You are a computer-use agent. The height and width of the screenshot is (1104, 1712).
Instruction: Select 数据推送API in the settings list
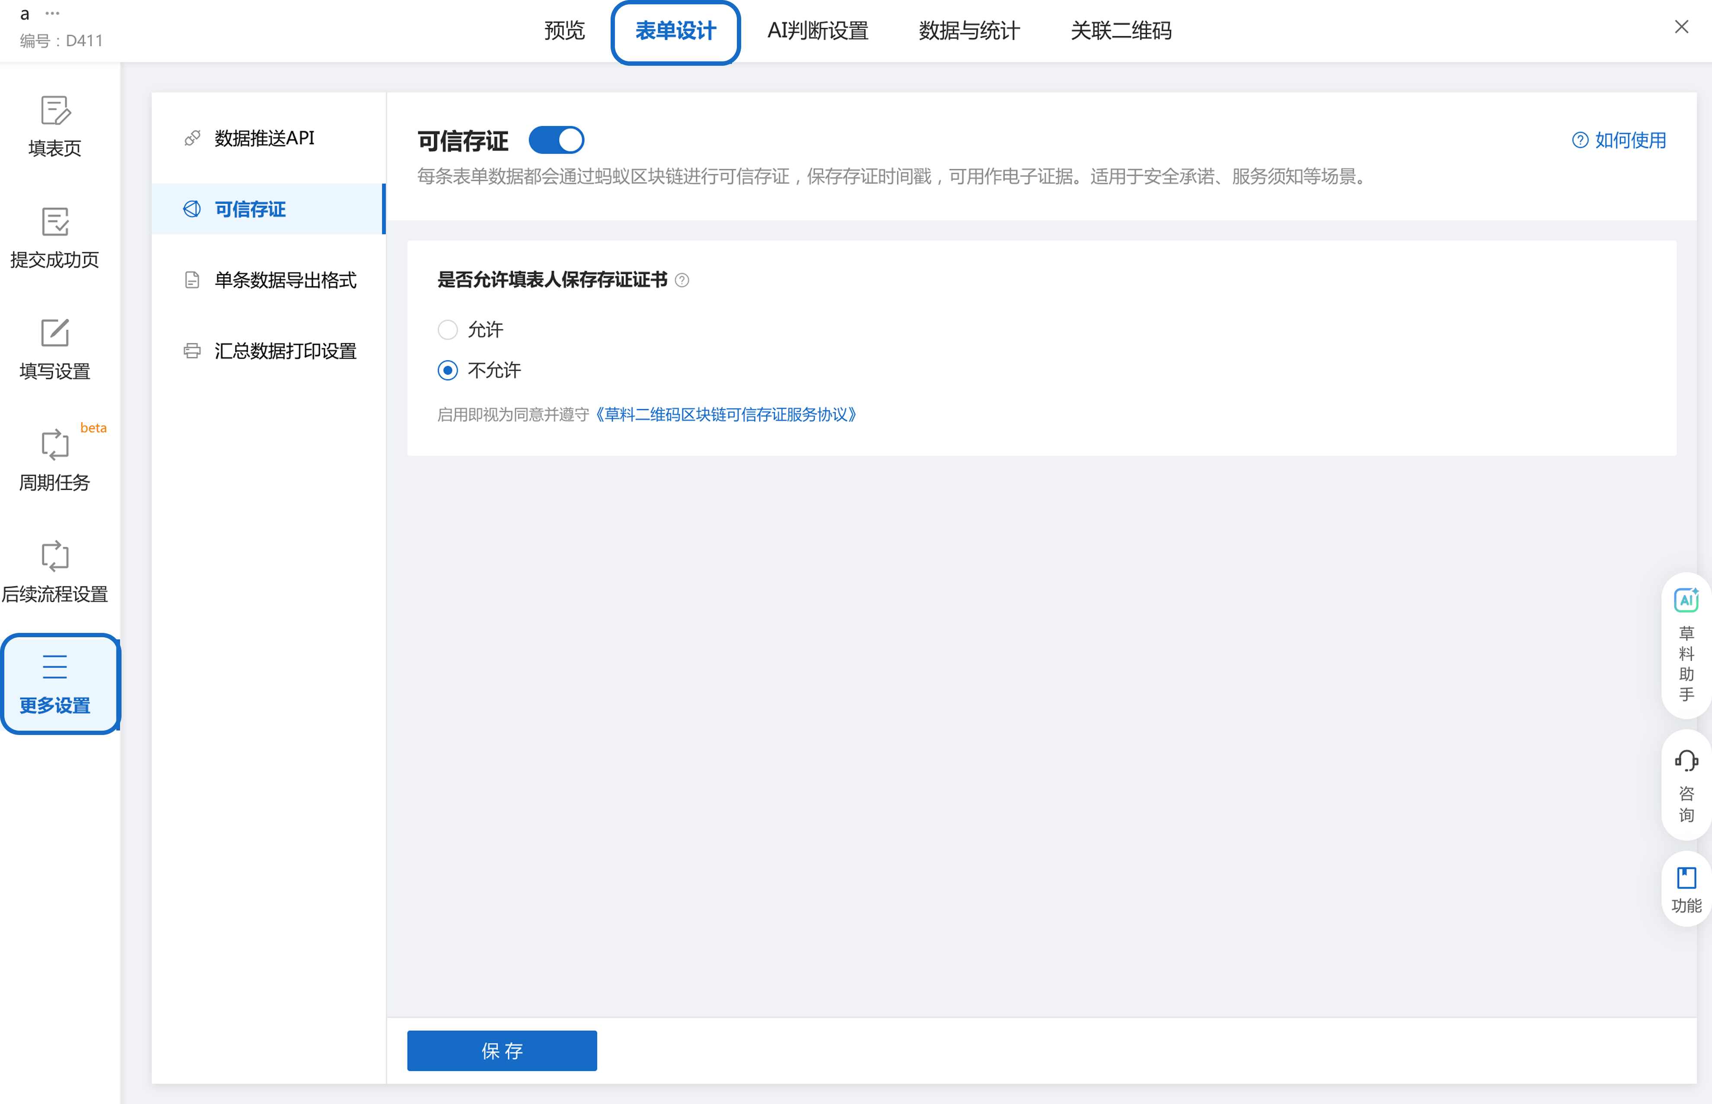click(x=264, y=138)
